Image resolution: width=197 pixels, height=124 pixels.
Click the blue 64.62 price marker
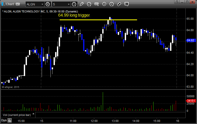pos(191,40)
